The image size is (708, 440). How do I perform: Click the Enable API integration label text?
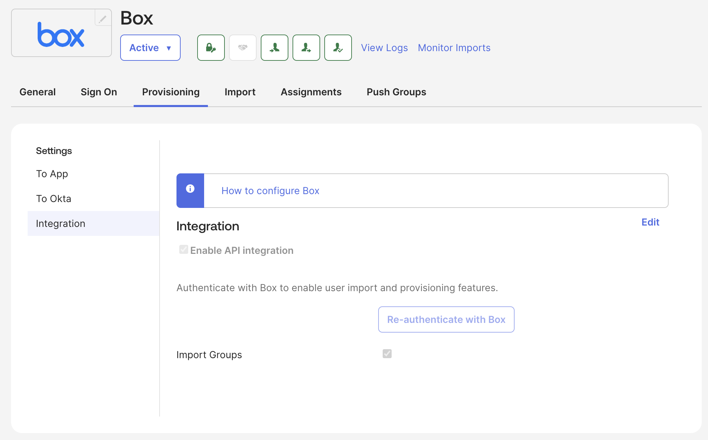(242, 250)
